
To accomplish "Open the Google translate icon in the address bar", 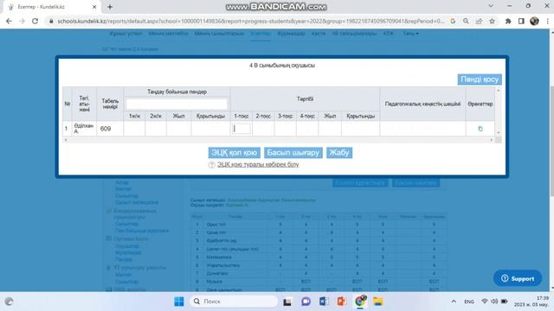I will (453, 21).
